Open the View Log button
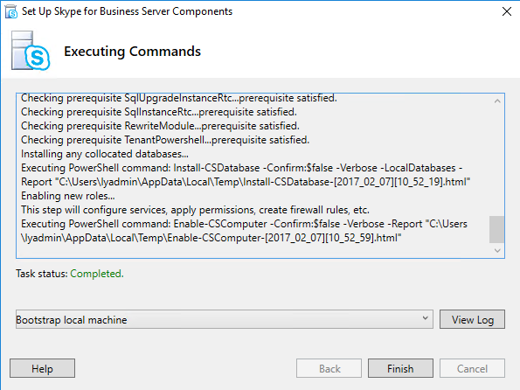Screen dimensions: 520x390 [x=472, y=319]
